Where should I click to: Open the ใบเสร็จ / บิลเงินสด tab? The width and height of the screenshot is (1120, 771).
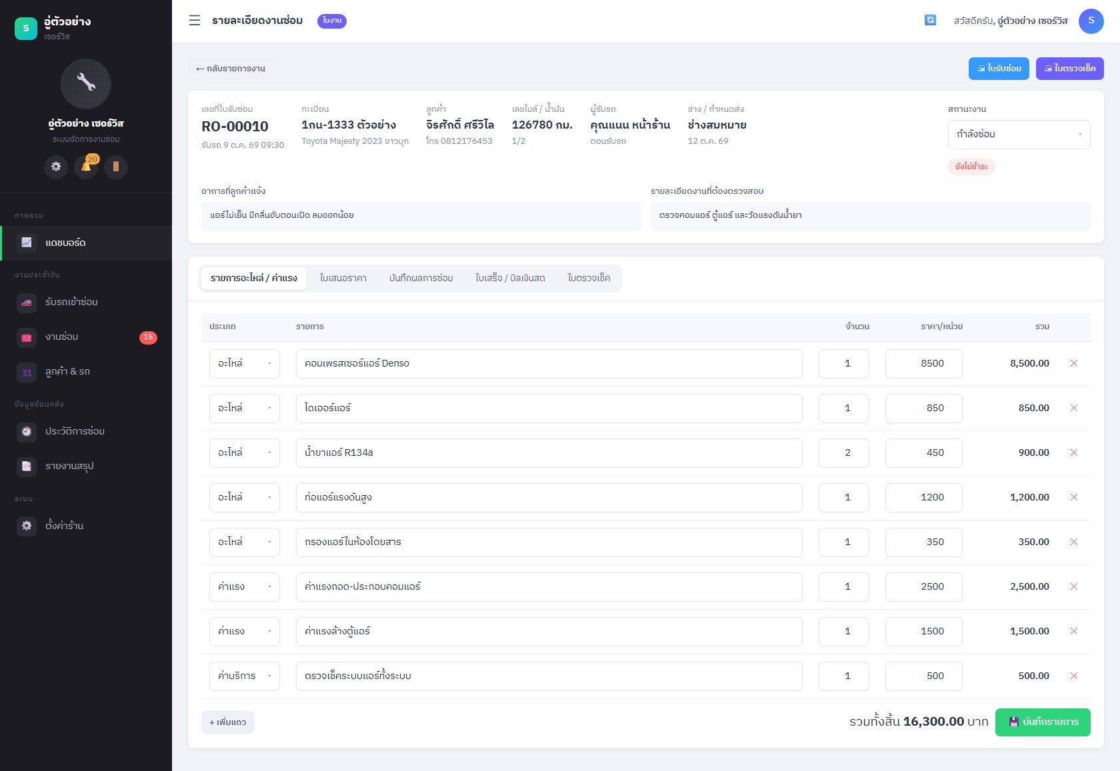tap(510, 279)
